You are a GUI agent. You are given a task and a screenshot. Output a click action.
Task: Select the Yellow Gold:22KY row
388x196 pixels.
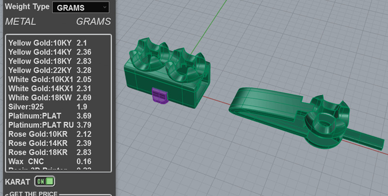(58, 70)
